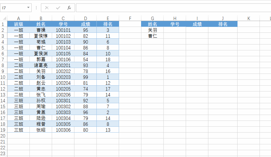Click student ID cell 100306

[x=63, y=130]
